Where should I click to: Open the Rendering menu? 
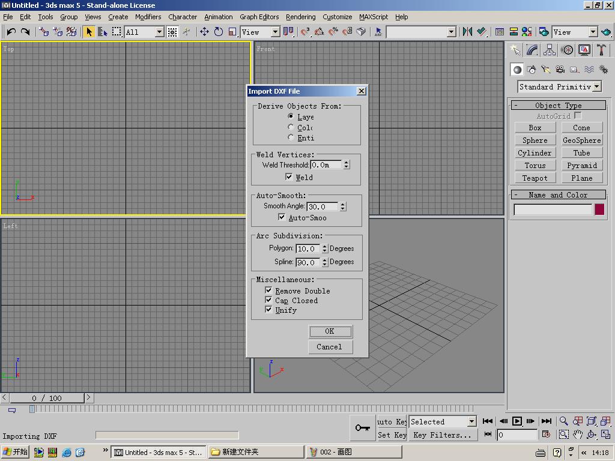click(x=300, y=17)
